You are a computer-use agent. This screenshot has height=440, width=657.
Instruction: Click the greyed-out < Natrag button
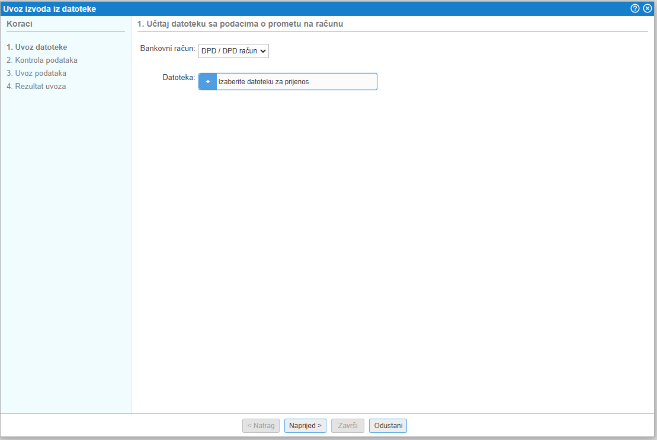click(x=261, y=425)
